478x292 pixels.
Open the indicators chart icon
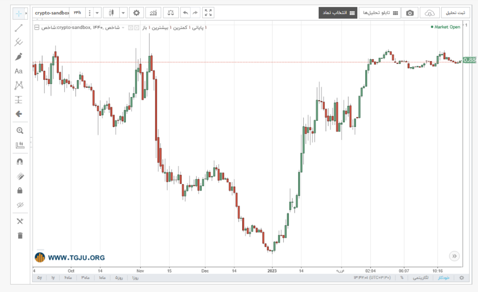[x=153, y=13]
